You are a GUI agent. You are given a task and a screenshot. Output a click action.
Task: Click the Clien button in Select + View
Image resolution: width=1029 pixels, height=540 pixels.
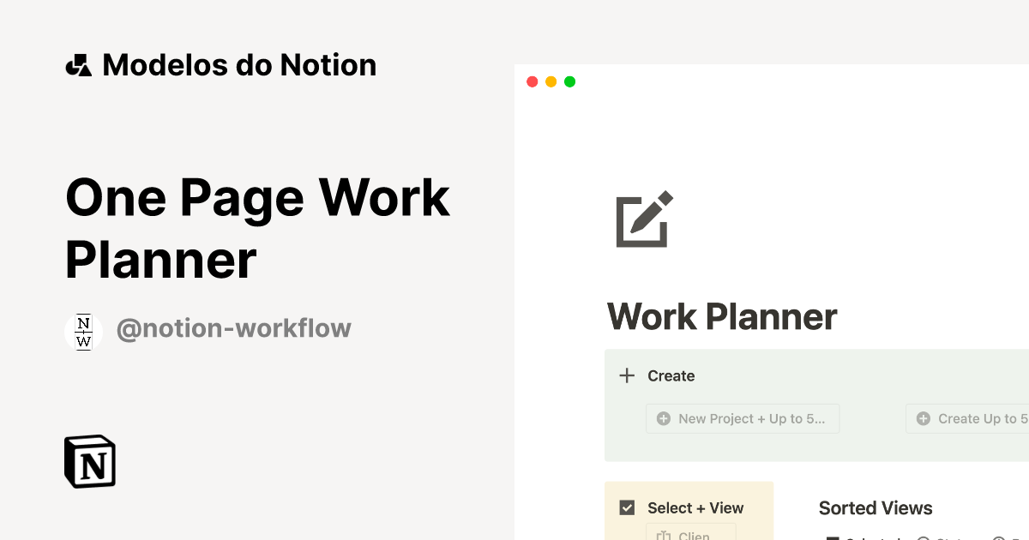(x=691, y=534)
